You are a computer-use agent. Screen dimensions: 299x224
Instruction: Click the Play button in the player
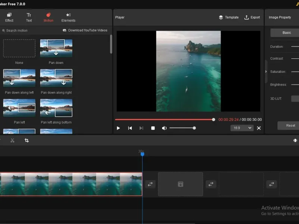118,128
